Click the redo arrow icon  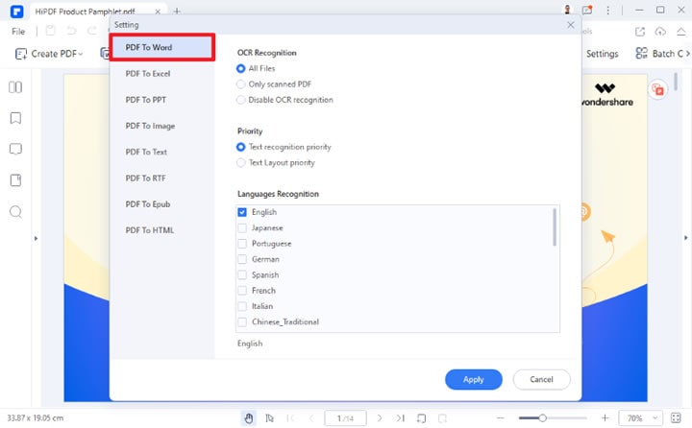click(x=92, y=31)
